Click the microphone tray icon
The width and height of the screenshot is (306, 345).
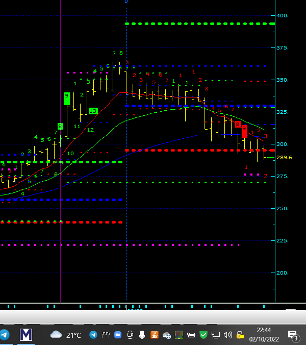142,335
